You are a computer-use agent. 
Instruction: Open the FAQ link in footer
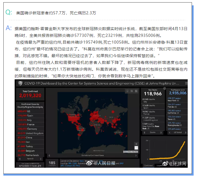(78, 166)
